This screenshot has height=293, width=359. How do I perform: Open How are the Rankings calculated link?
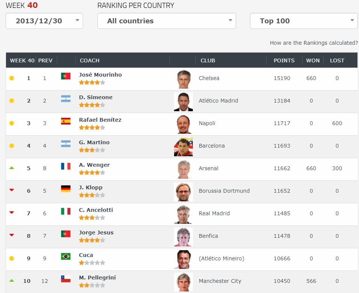[314, 43]
